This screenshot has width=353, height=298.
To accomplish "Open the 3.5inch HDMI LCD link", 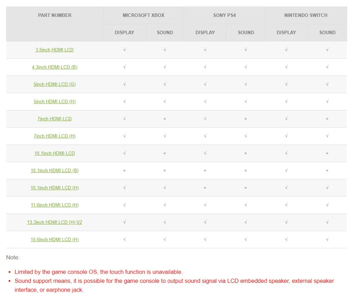I will click(x=54, y=50).
